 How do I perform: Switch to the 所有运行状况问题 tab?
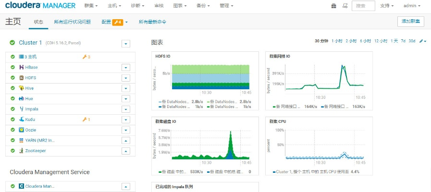(72, 22)
